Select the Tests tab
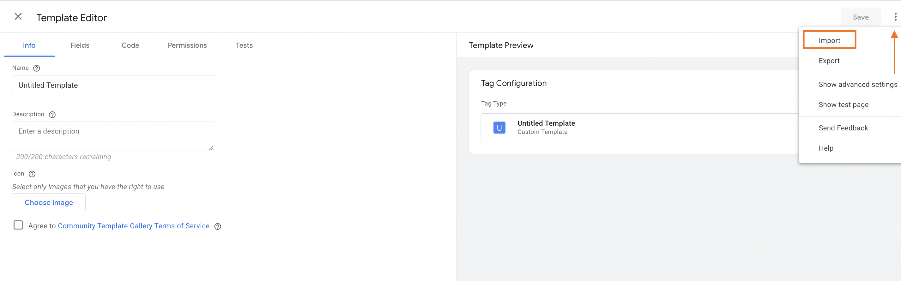Viewport: 901px width, 281px height. click(x=244, y=45)
